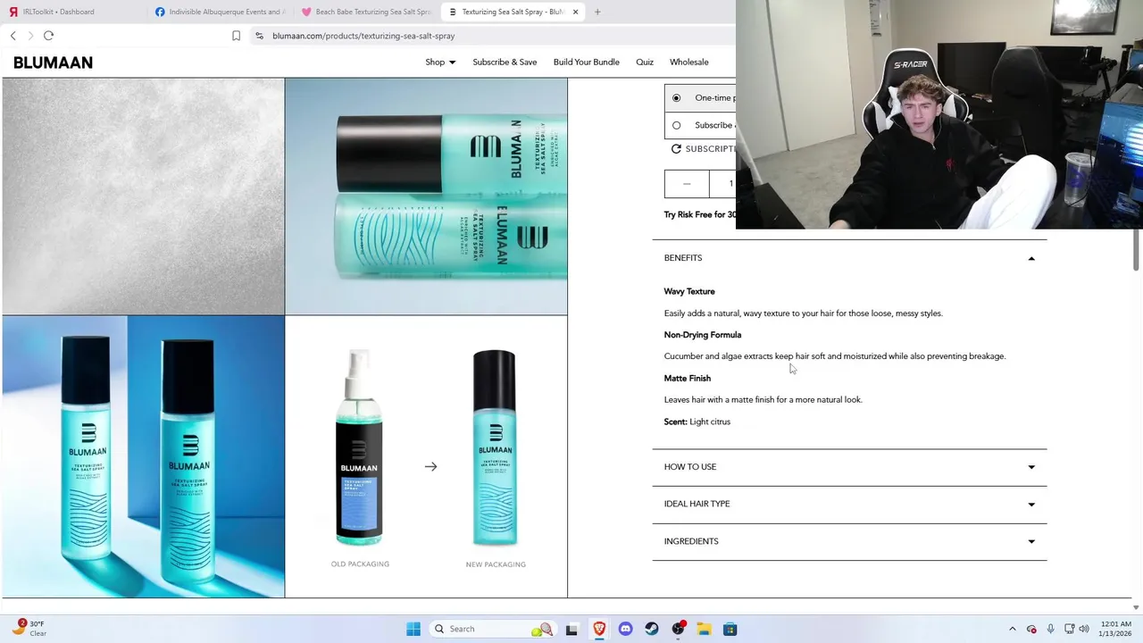Open volume control in system tray
1143x643 pixels.
[x=1084, y=629]
